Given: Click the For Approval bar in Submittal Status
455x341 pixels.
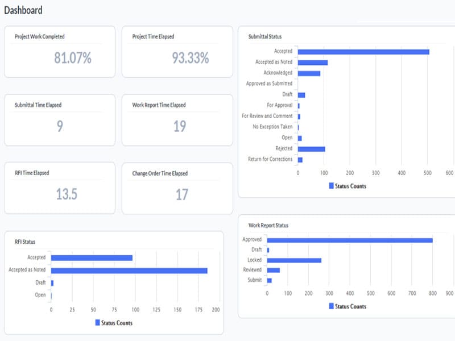Looking at the screenshot, I should tap(299, 106).
